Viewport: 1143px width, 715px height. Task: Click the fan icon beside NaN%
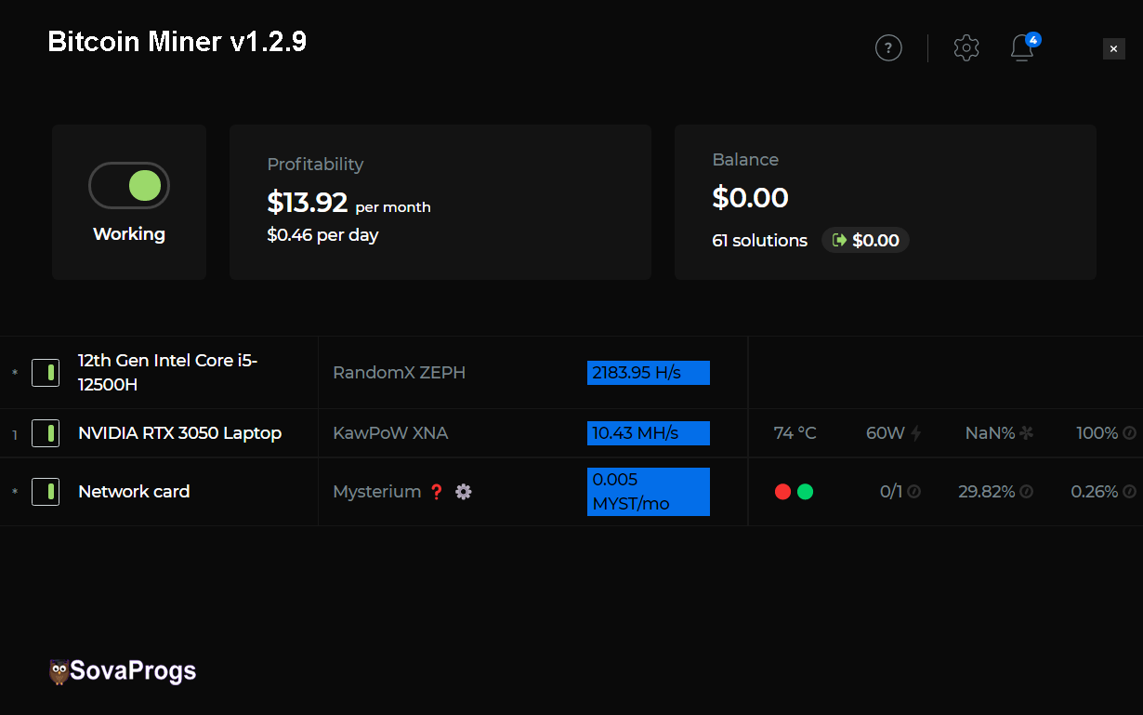coord(1027,433)
